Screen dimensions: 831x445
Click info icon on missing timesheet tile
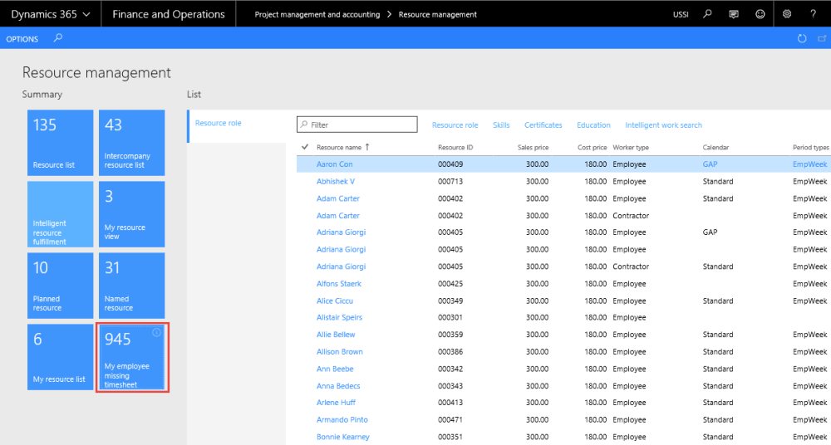pyautogui.click(x=156, y=332)
